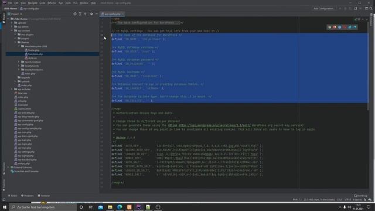375x211 pixels.
Task: Click the PhpStorm icon on taskbar
Action: coord(139,207)
